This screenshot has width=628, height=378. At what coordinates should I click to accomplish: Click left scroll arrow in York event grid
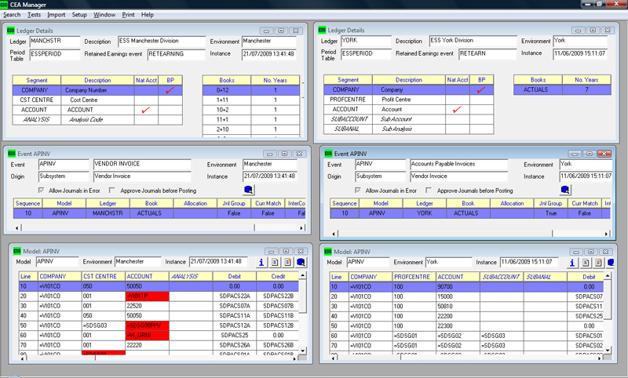coord(334,234)
